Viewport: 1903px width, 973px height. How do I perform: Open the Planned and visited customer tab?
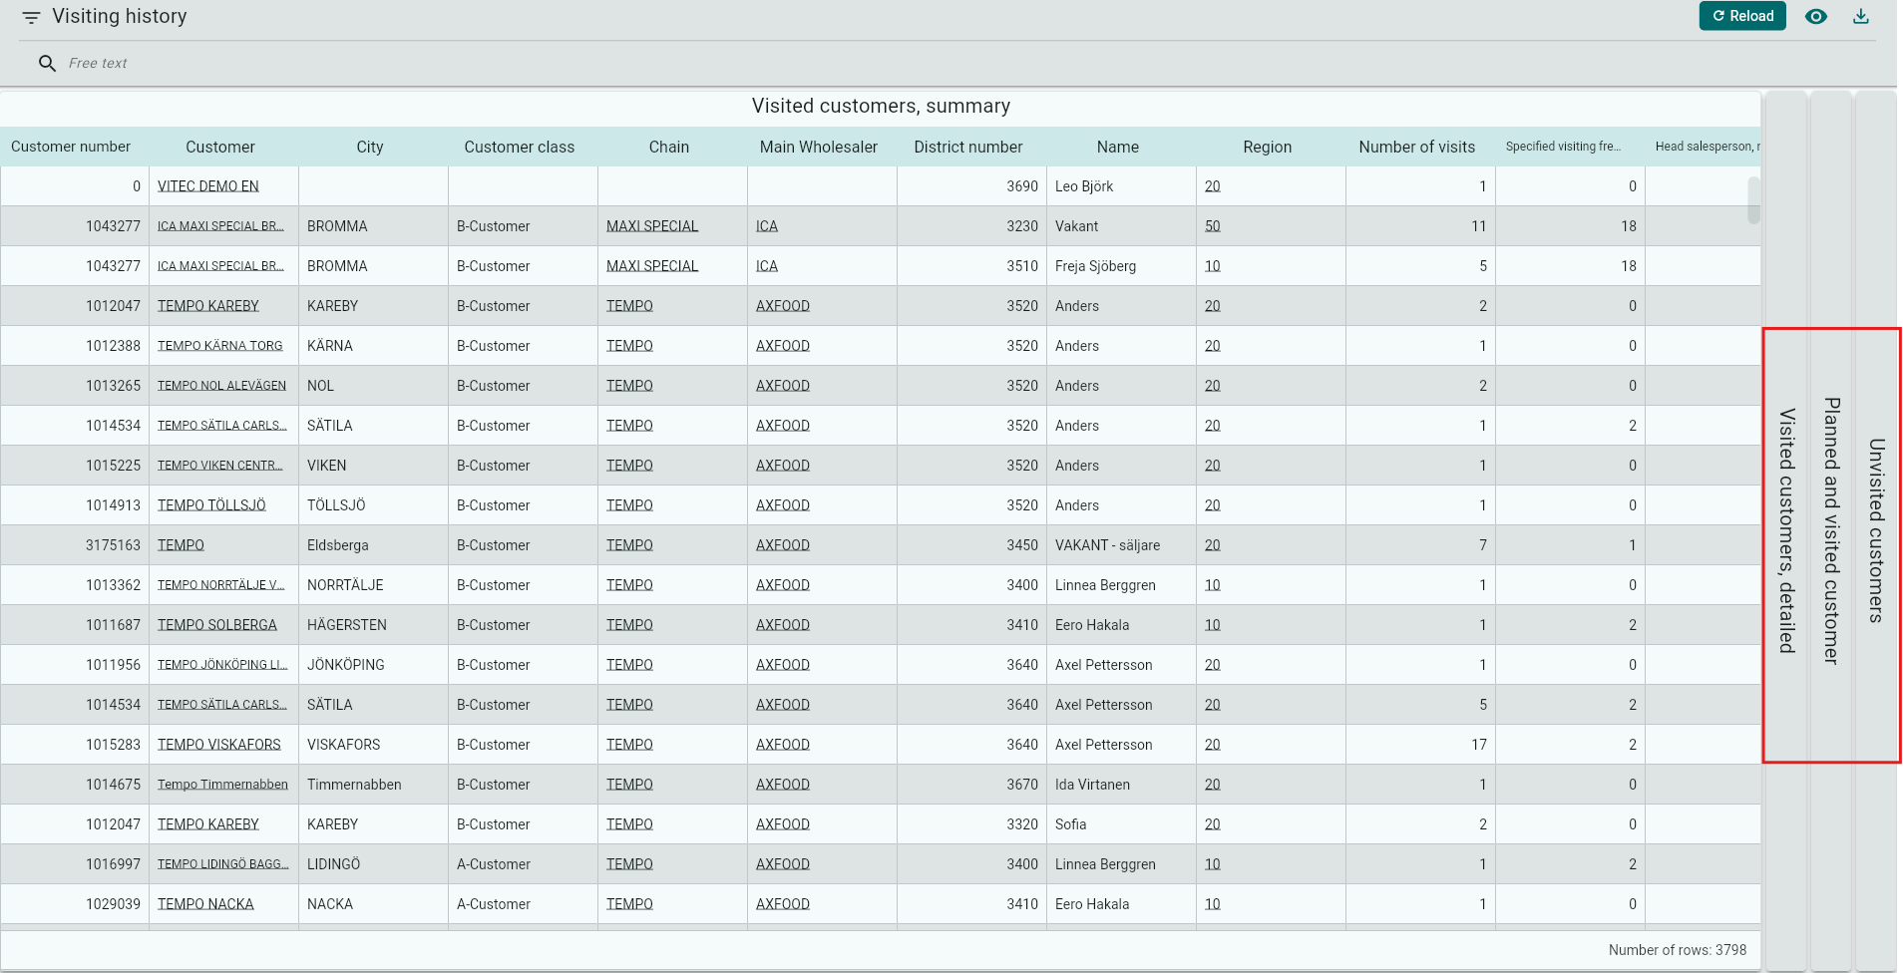(x=1831, y=531)
